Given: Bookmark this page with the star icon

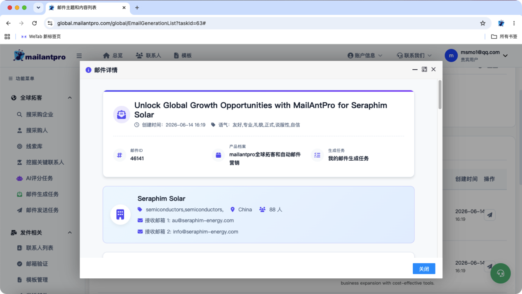Looking at the screenshot, I should click(x=483, y=23).
